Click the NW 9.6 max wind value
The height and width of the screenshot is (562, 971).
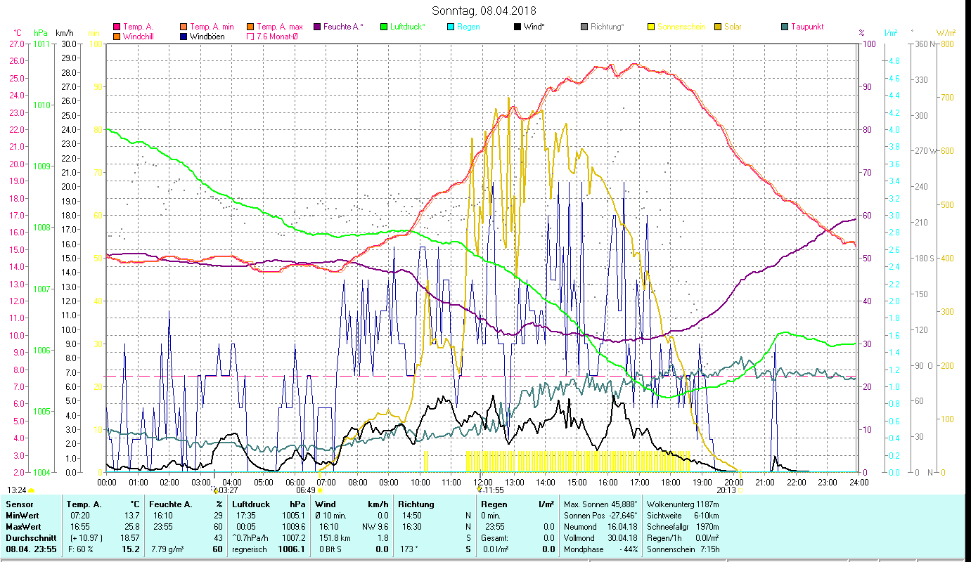(374, 527)
